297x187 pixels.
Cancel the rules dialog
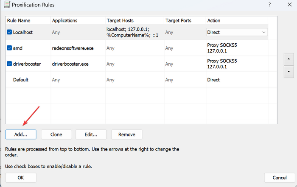pyautogui.click(x=280, y=178)
